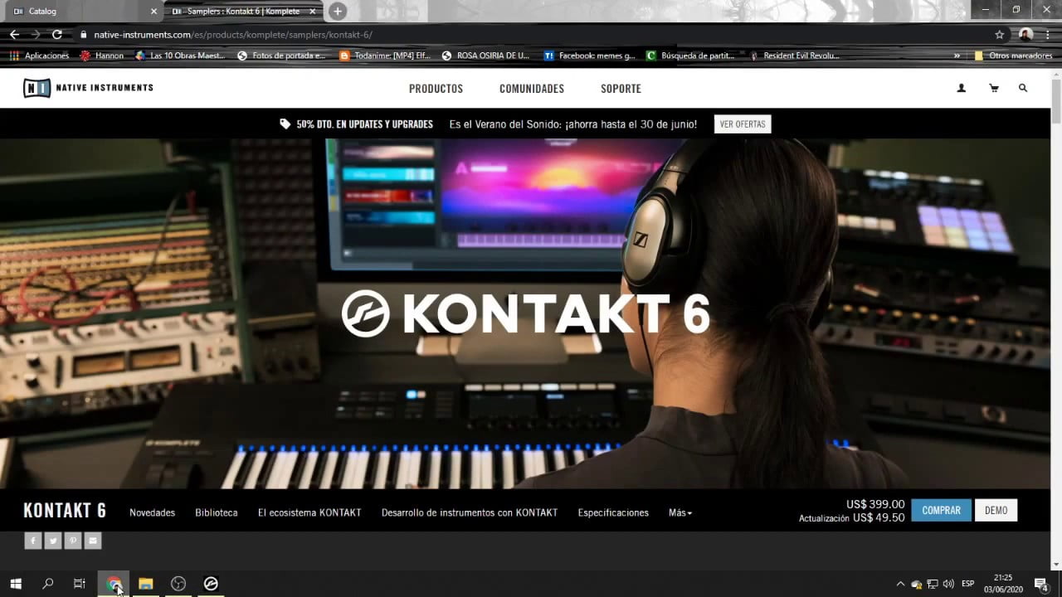This screenshot has height=597, width=1062.
Task: Open the notification center icon
Action: (x=1041, y=584)
